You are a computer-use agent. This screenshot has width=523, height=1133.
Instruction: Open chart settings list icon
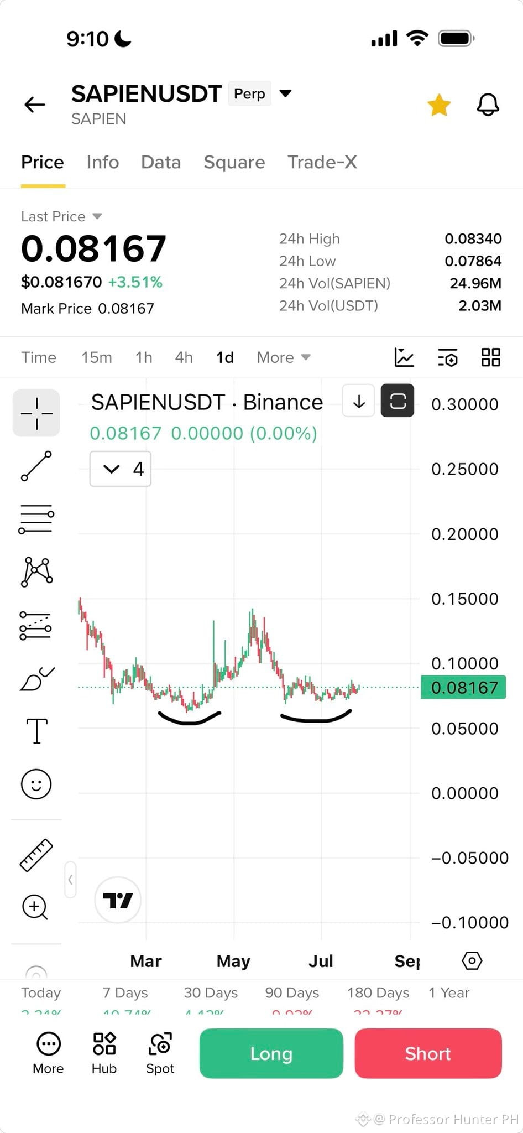447,357
